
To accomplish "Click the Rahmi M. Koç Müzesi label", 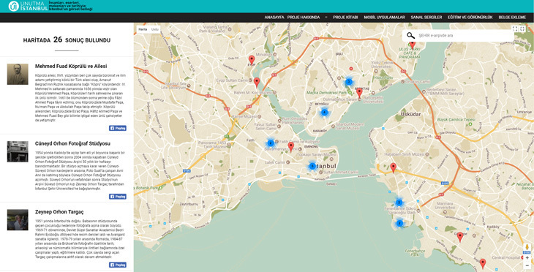I will 252,93.
